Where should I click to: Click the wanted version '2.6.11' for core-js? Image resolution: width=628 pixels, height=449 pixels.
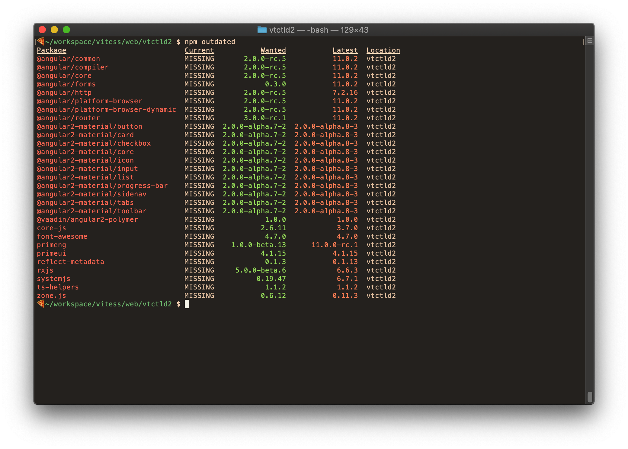coord(273,228)
